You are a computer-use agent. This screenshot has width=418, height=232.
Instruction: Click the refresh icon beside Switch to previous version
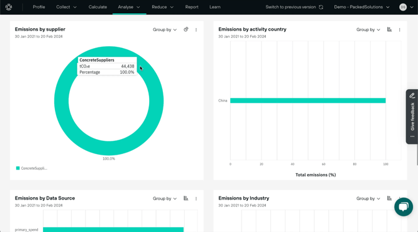pyautogui.click(x=321, y=7)
